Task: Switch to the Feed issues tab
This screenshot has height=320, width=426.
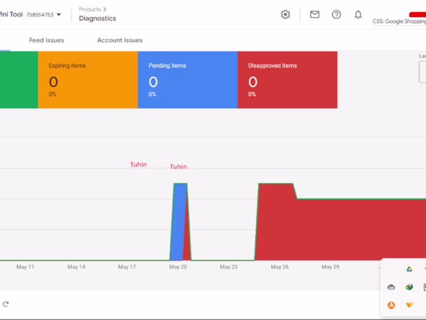Action: (46, 40)
